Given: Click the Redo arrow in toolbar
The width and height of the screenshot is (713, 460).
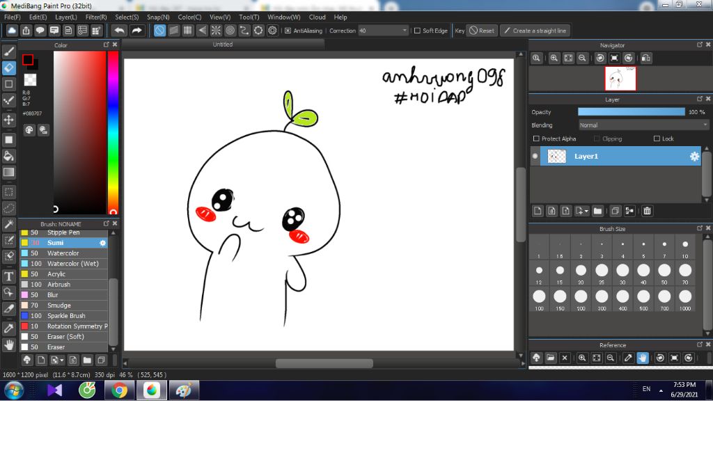Looking at the screenshot, I should click(136, 31).
